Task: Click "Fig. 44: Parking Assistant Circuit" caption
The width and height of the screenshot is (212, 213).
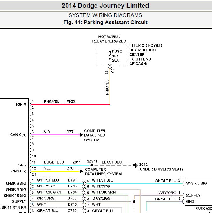Action: pyautogui.click(x=105, y=22)
